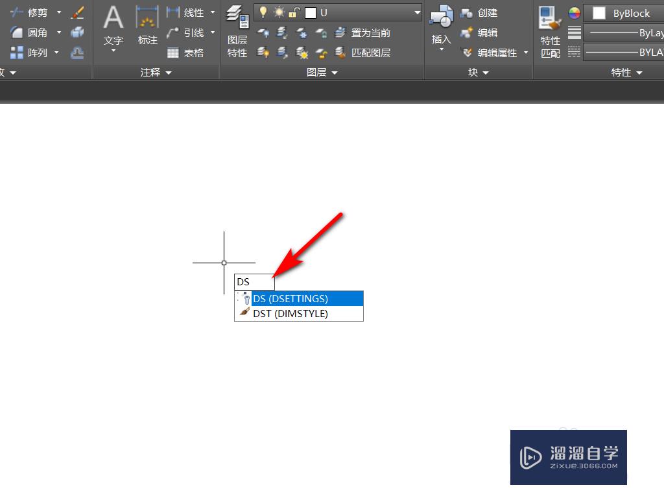Select the 圆角 (Fillet) tool
The height and width of the screenshot is (498, 664).
pyautogui.click(x=29, y=32)
